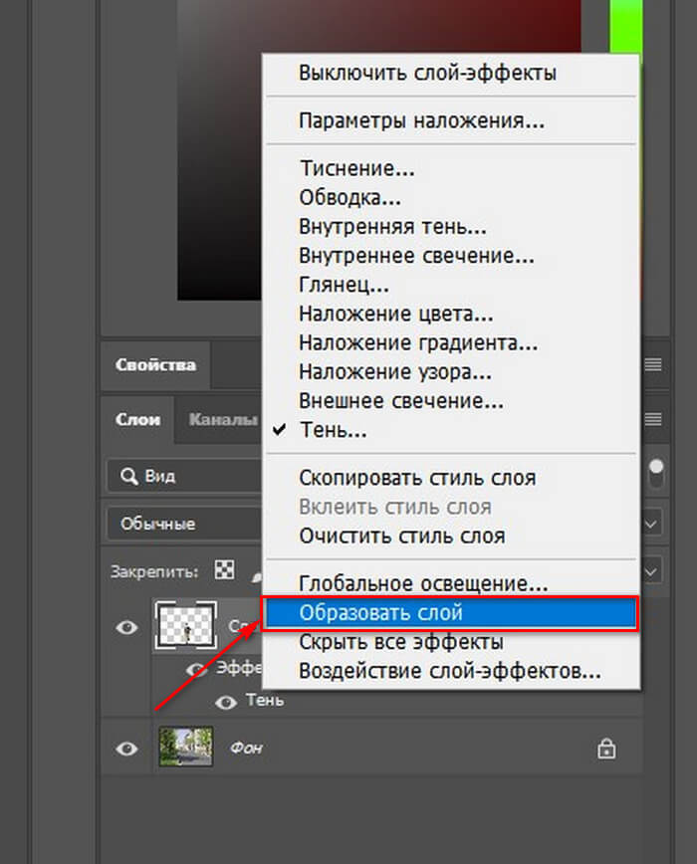Expand the opacity dropdown arrow
The height and width of the screenshot is (864, 697).
click(651, 524)
